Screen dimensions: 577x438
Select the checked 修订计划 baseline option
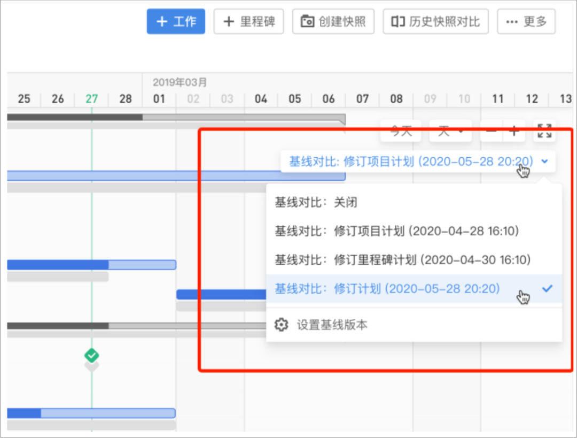click(387, 289)
